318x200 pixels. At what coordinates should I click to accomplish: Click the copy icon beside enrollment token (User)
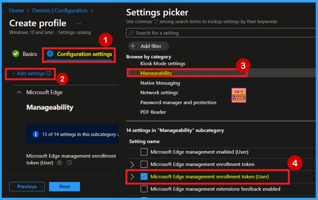point(59,162)
